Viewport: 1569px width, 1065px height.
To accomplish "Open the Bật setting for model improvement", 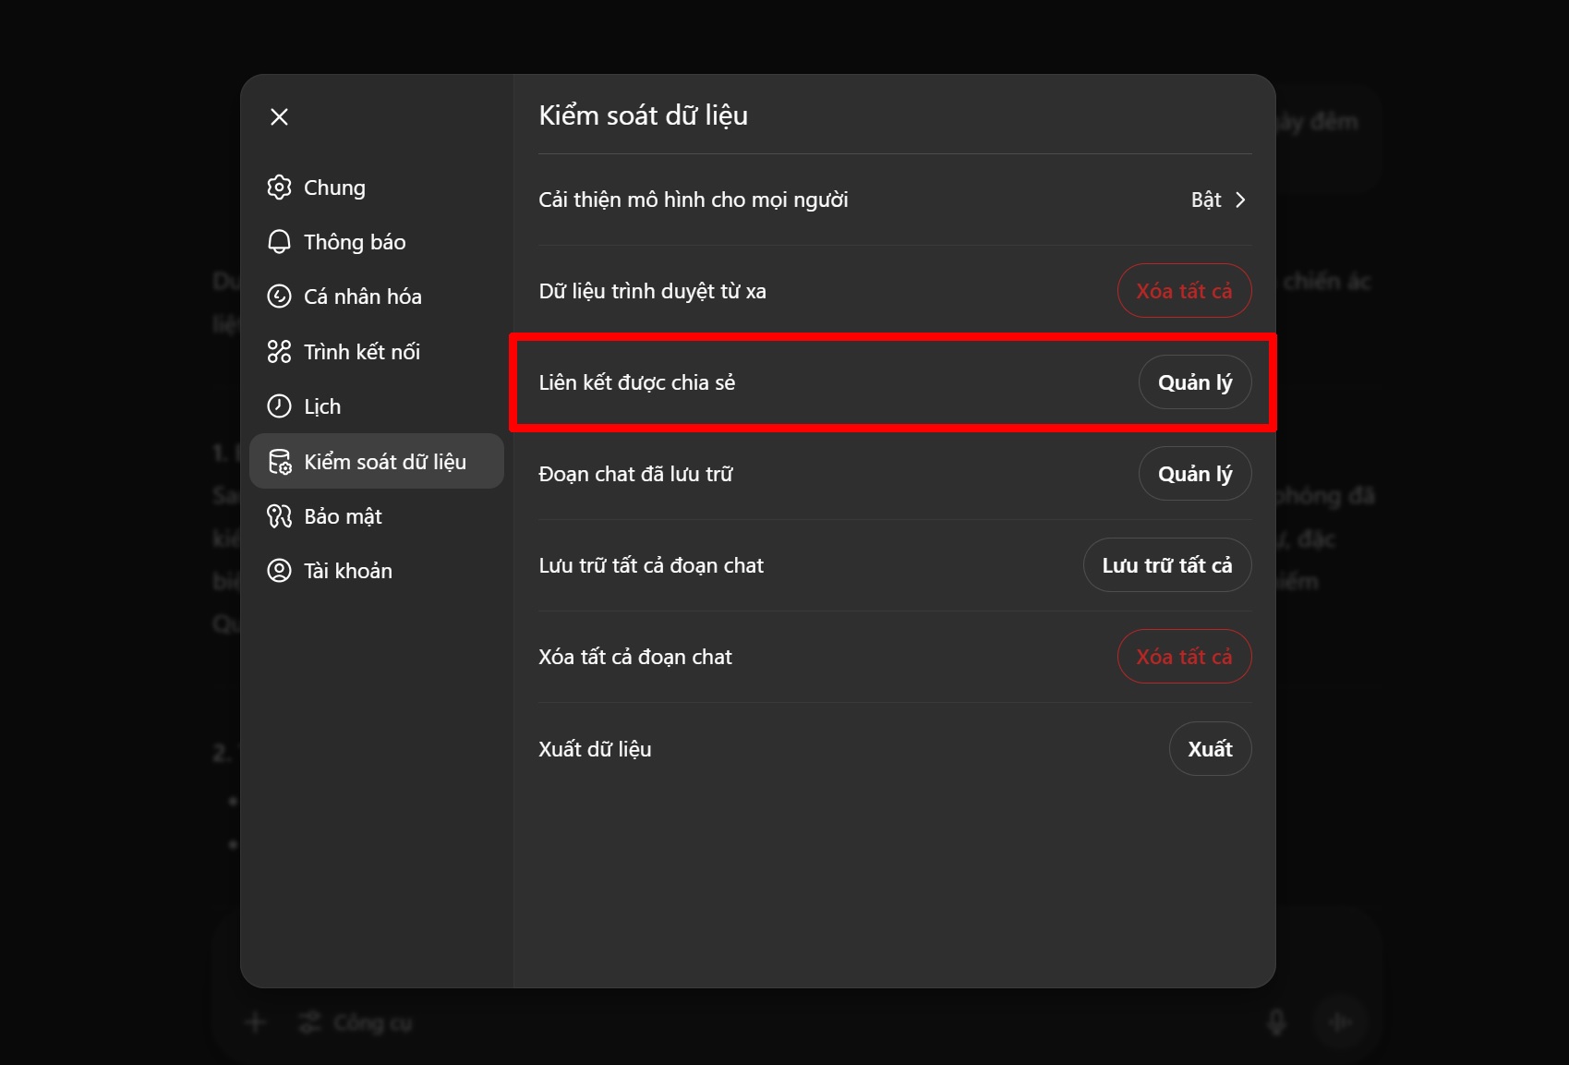I will click(x=1205, y=200).
